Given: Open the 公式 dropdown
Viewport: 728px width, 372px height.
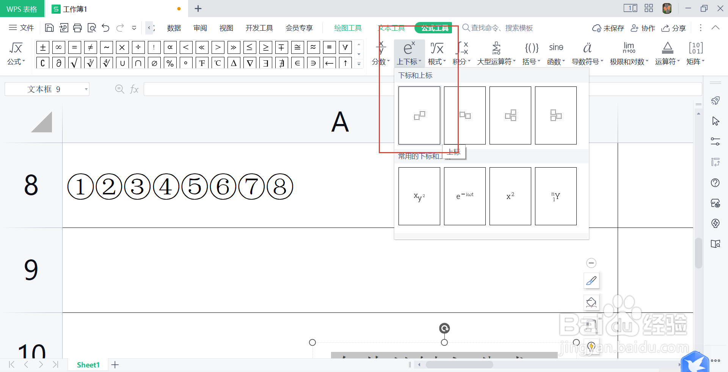Looking at the screenshot, I should pyautogui.click(x=16, y=53).
